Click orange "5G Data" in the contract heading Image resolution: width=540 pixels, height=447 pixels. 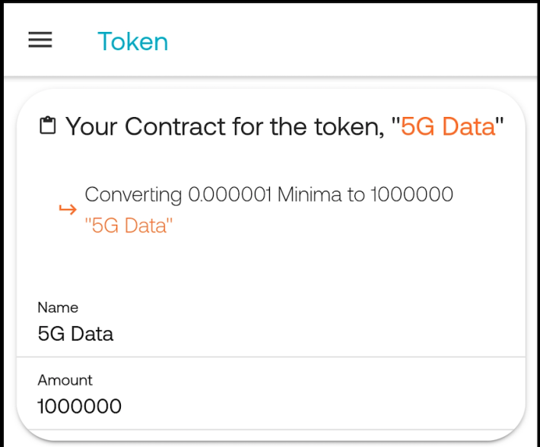coord(448,126)
